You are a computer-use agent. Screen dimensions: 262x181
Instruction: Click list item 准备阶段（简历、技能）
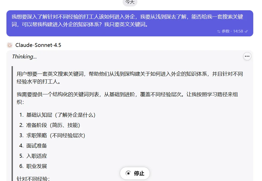click(x=53, y=125)
